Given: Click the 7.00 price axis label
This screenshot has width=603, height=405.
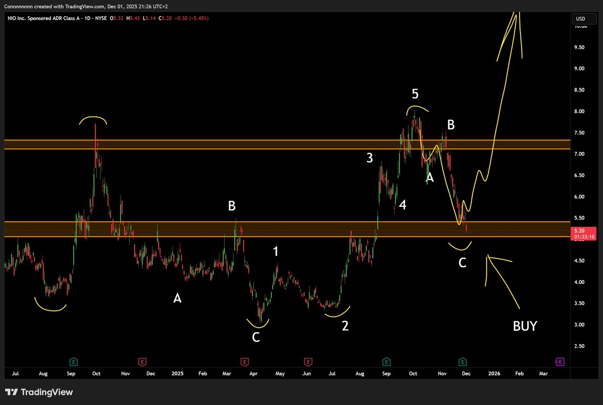Looking at the screenshot, I should [x=579, y=154].
